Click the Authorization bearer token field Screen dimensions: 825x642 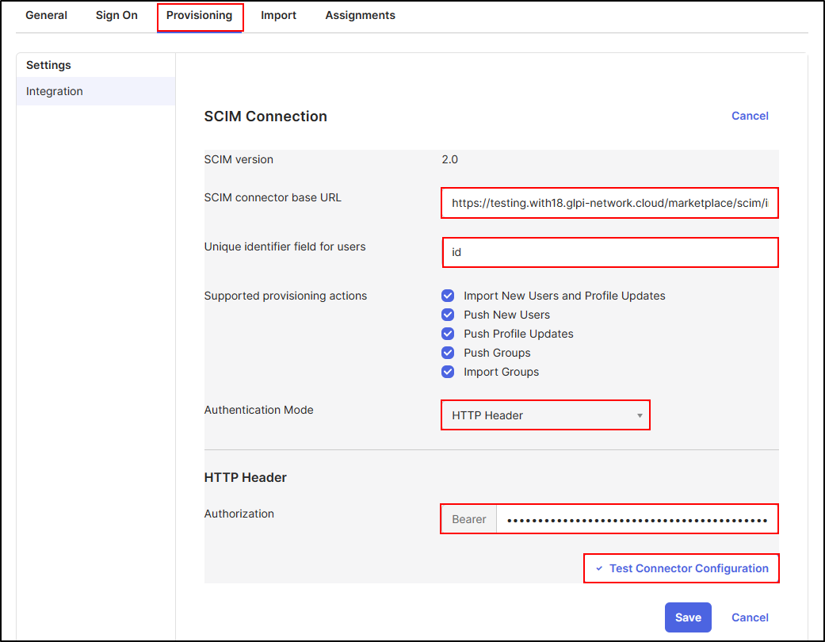coord(636,520)
